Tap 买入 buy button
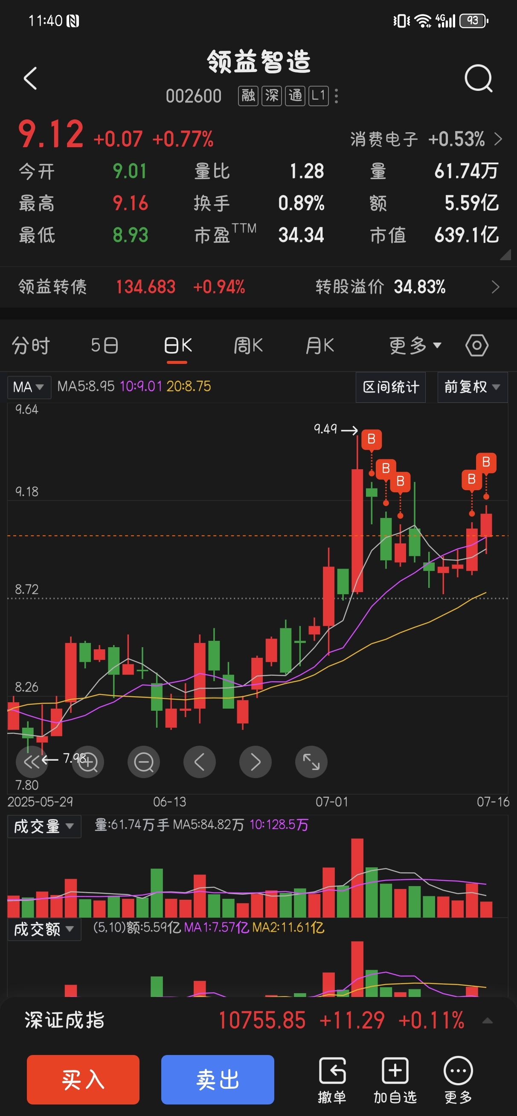 83,1080
